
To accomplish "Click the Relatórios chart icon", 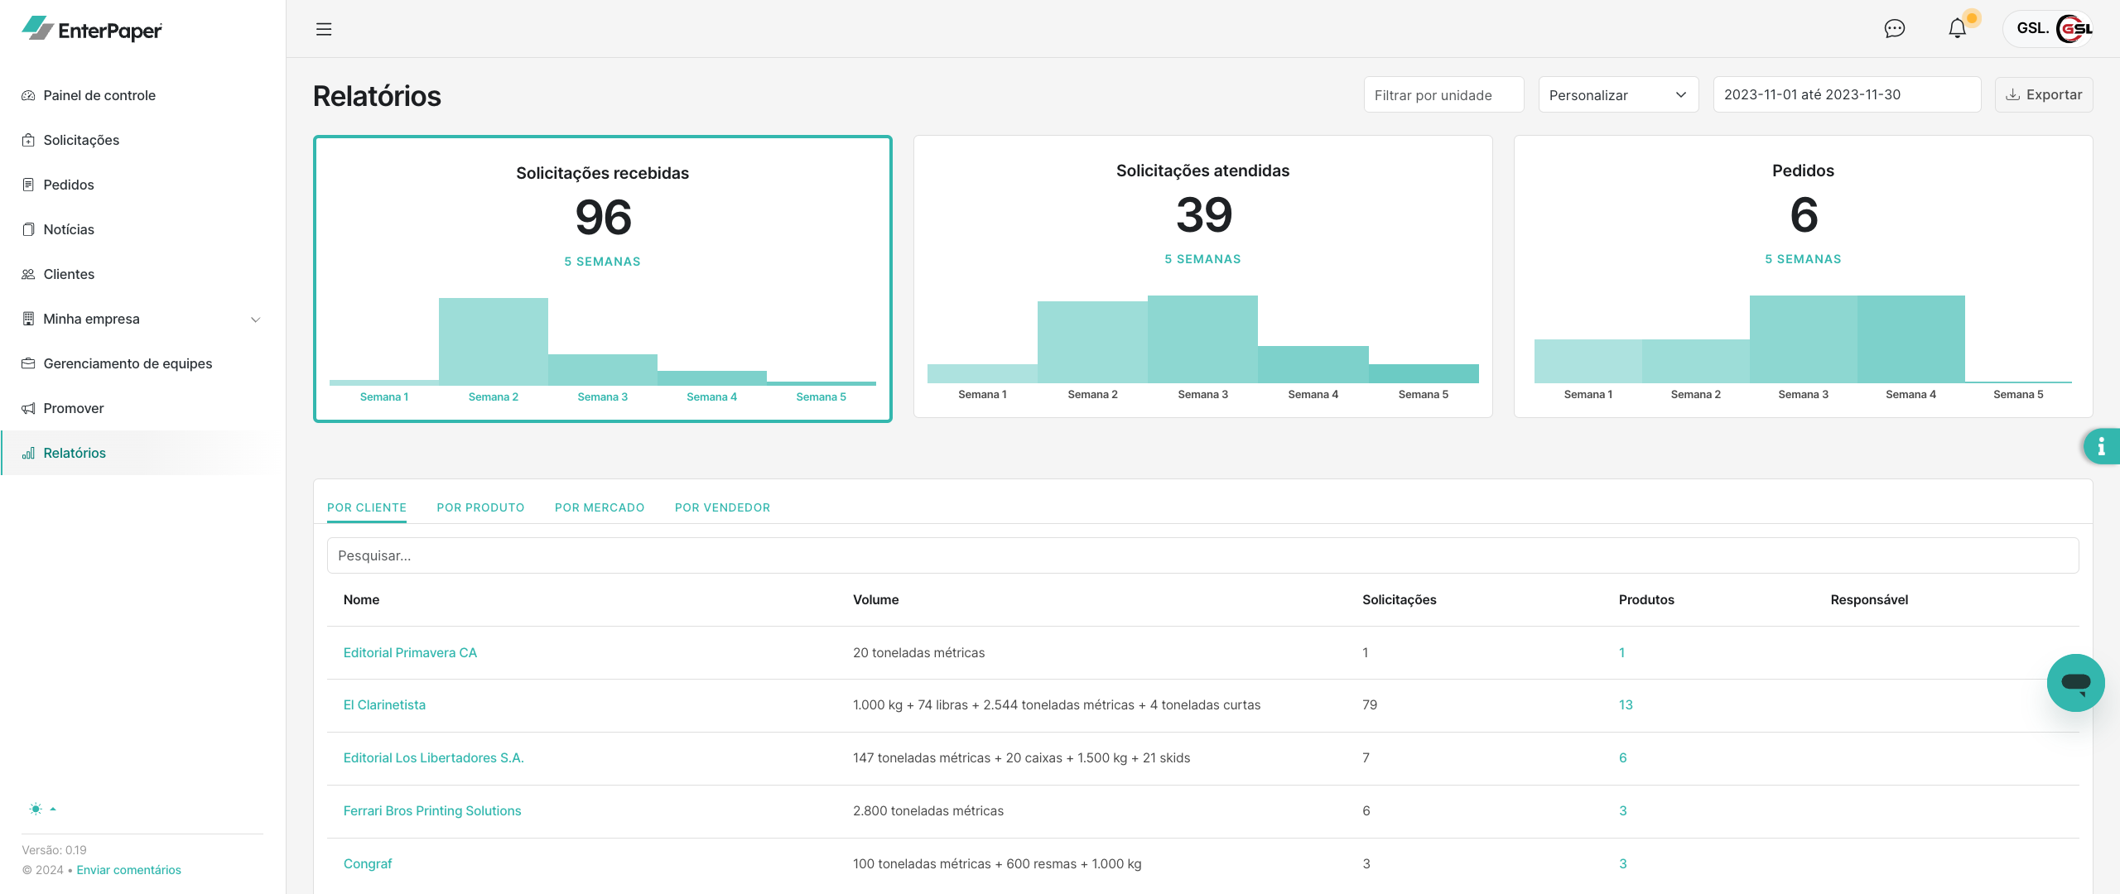I will coord(28,453).
